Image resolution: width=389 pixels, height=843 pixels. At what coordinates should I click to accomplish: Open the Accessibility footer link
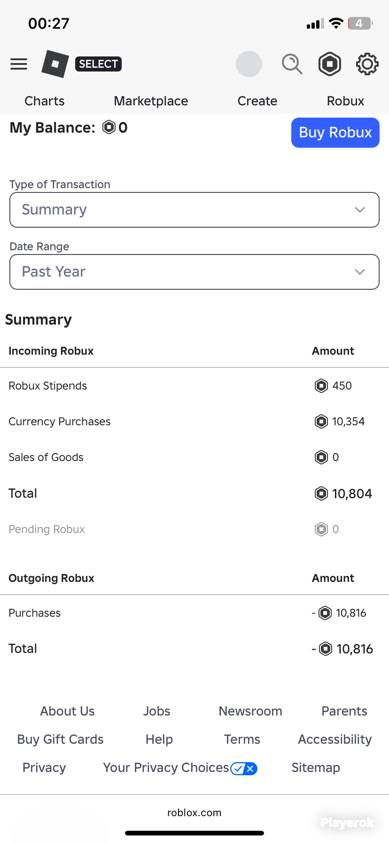[x=335, y=740]
